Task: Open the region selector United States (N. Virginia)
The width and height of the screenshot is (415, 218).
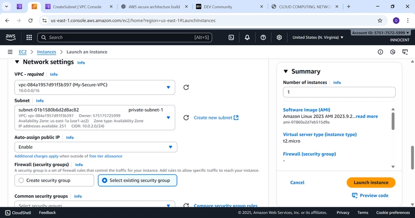Action: pos(318,37)
